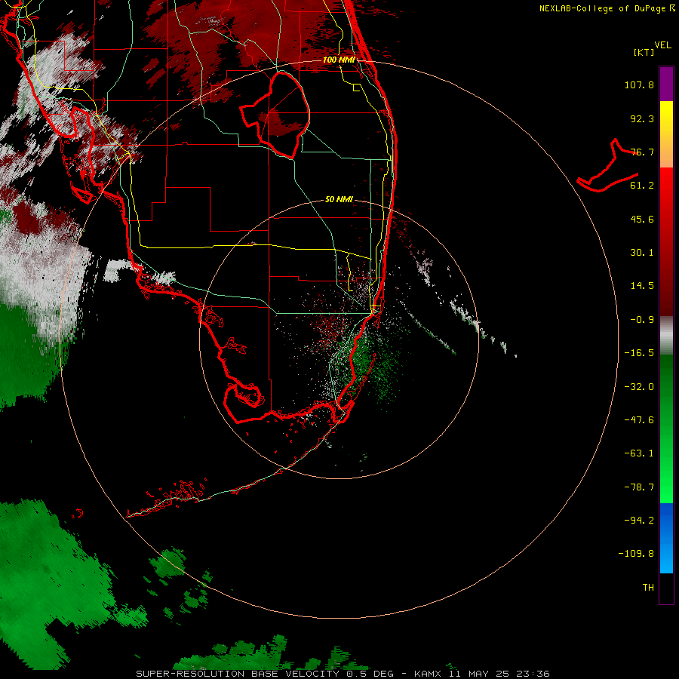Screen dimensions: 679x679
Task: Click the [KT] units label
Action: point(644,52)
